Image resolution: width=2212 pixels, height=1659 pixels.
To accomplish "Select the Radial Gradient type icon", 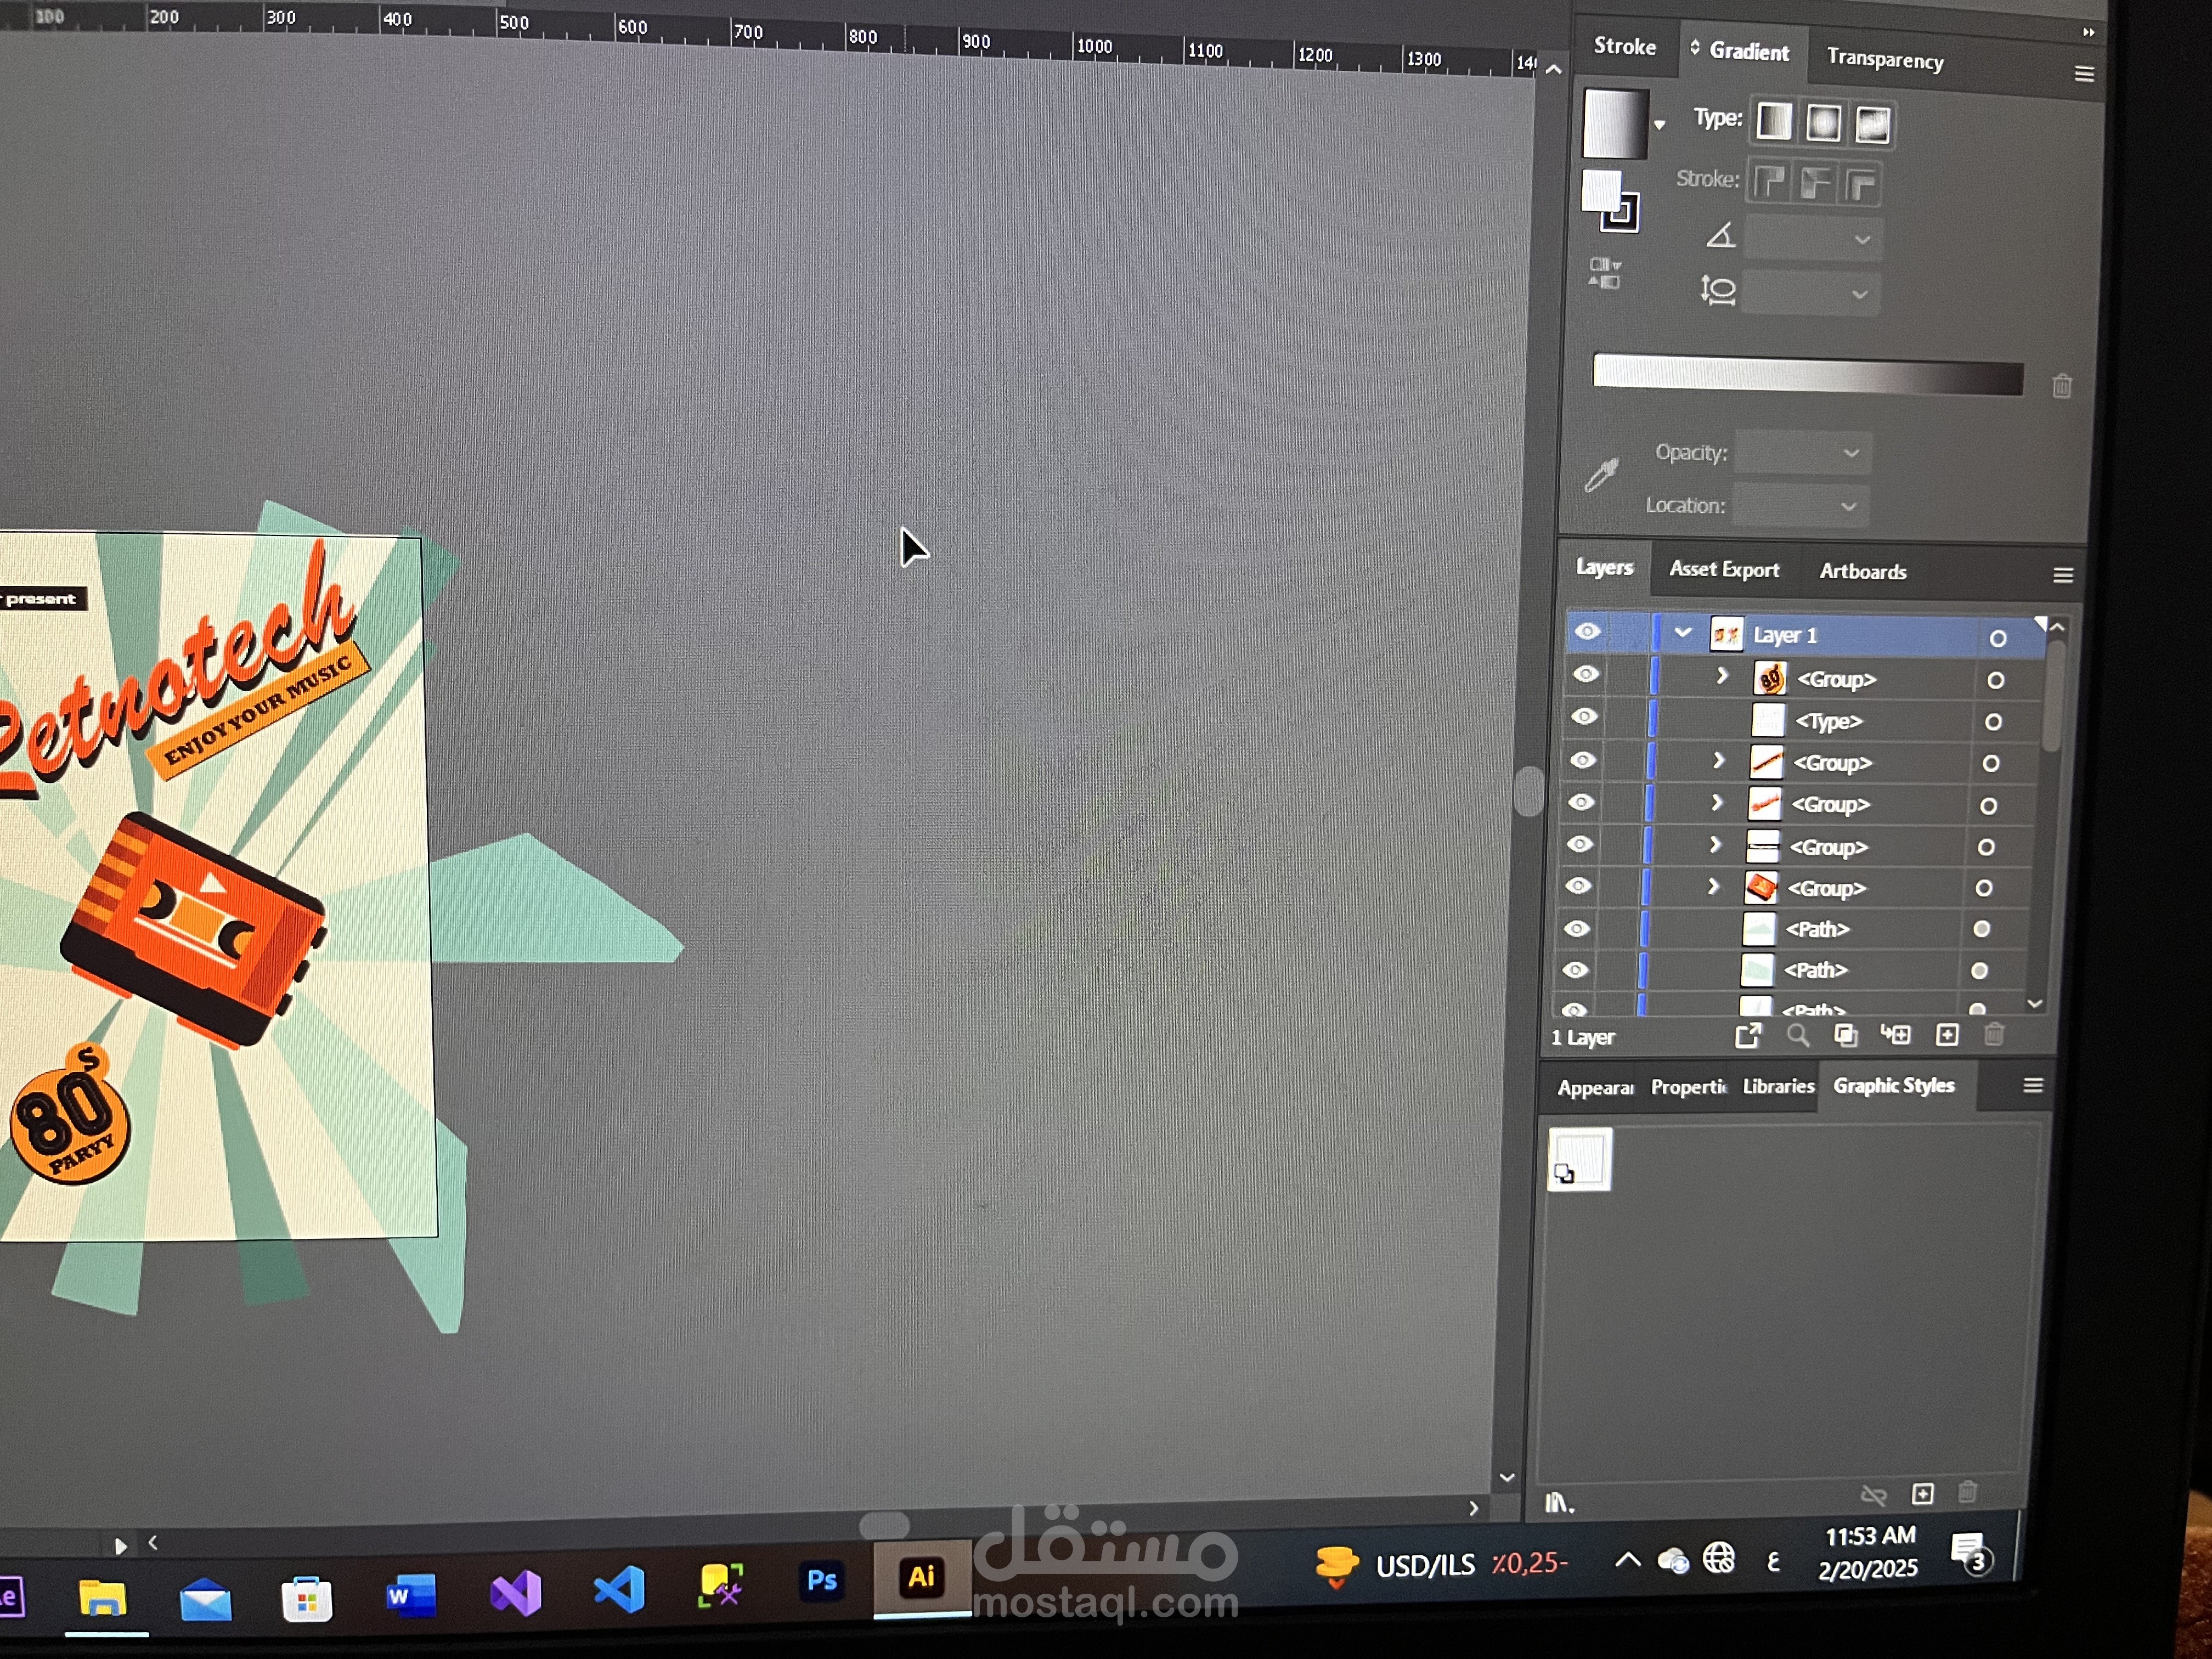I will 1823,124.
